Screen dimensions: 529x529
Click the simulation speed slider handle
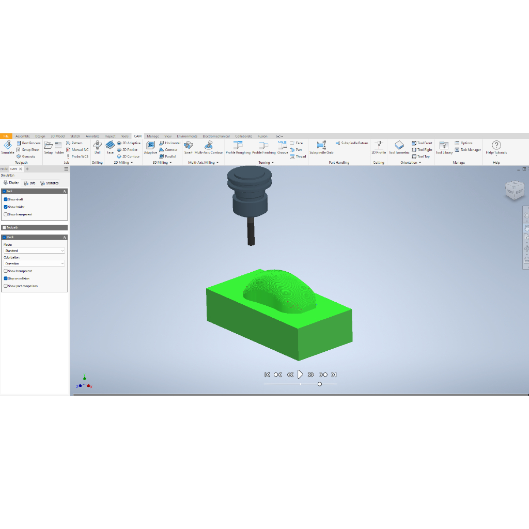click(x=320, y=384)
